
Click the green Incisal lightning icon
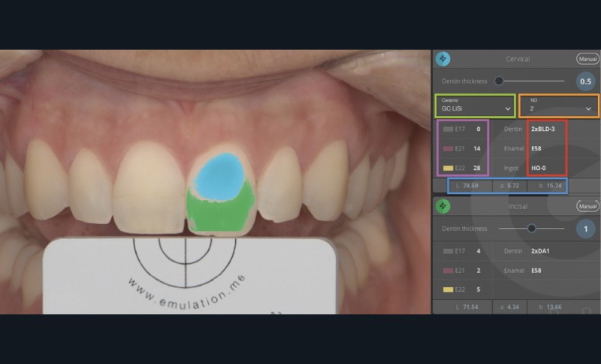443,206
